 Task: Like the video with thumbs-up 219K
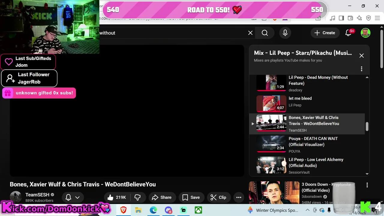(117, 197)
